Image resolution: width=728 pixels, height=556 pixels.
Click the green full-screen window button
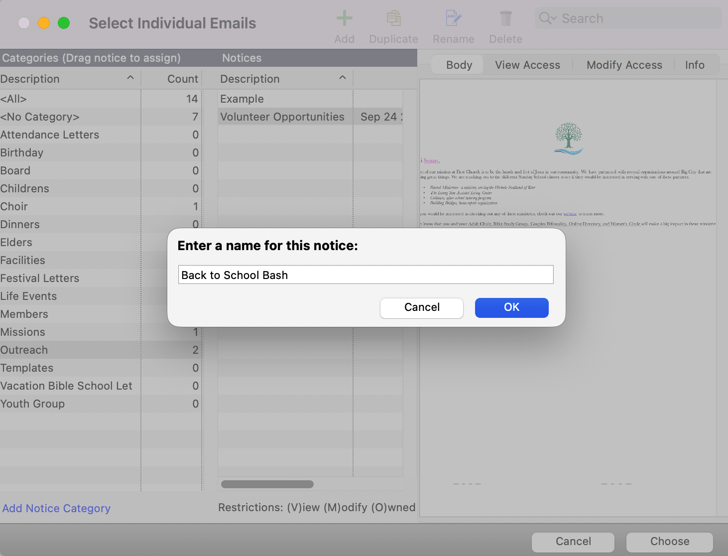[64, 23]
